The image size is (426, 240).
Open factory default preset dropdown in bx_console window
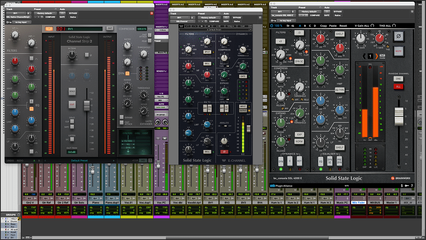click(310, 12)
